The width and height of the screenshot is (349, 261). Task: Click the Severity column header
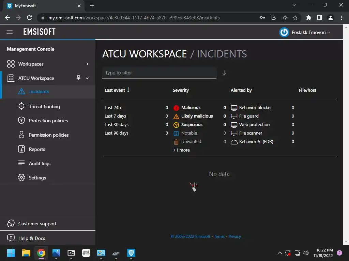(181, 90)
